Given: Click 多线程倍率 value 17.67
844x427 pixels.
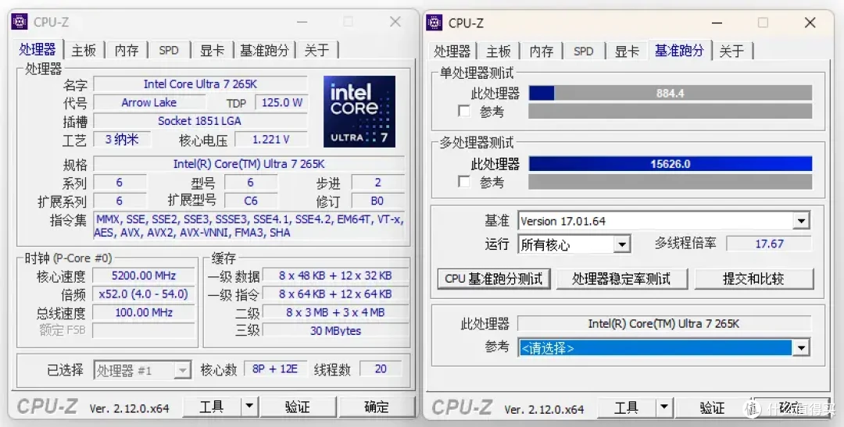Looking at the screenshot, I should pyautogui.click(x=769, y=244).
